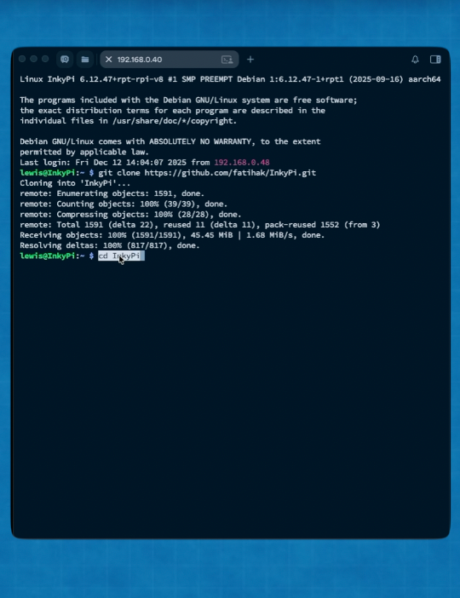Click the Resolving deltas output line

(x=110, y=245)
